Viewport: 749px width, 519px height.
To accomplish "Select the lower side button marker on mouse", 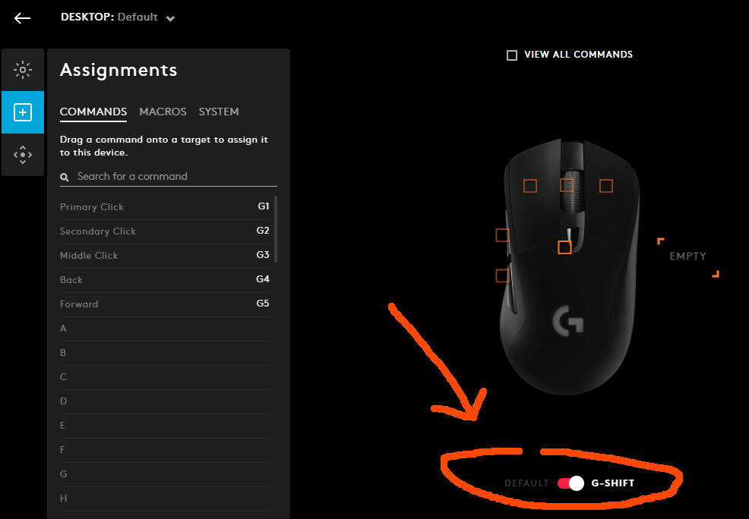I will [x=502, y=275].
